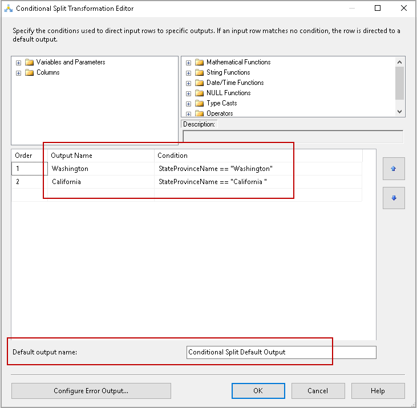Cancel the Conditional Split editor

[x=318, y=391]
